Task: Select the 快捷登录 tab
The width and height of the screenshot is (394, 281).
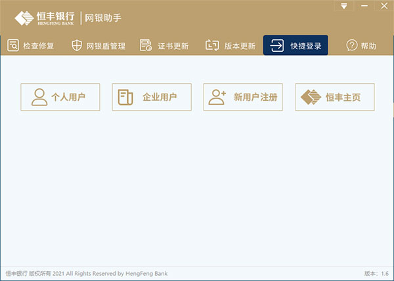Action: [295, 45]
